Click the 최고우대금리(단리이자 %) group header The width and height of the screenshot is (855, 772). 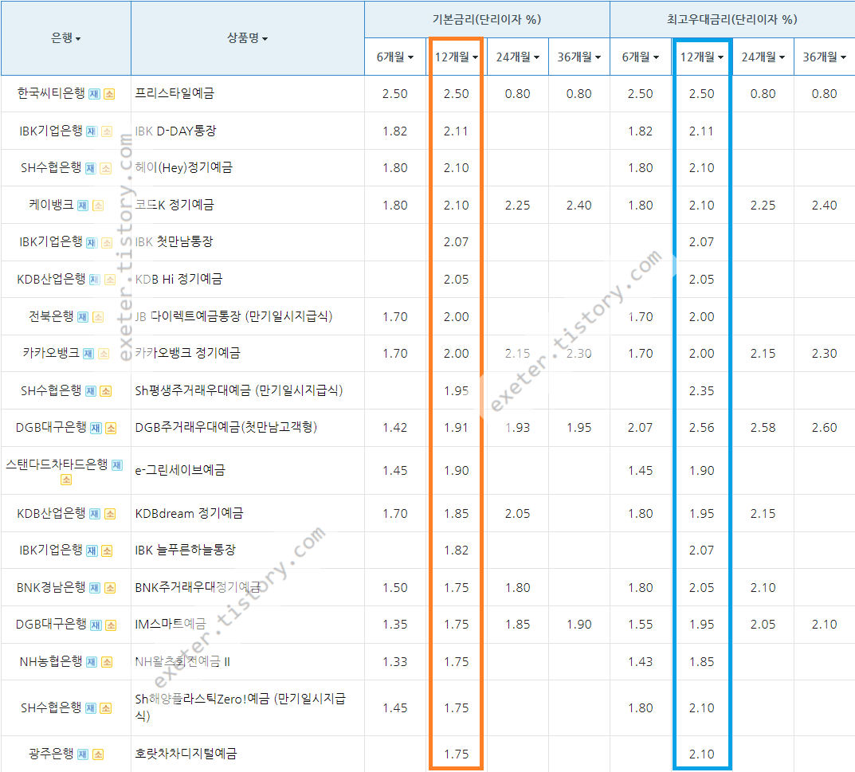732,20
